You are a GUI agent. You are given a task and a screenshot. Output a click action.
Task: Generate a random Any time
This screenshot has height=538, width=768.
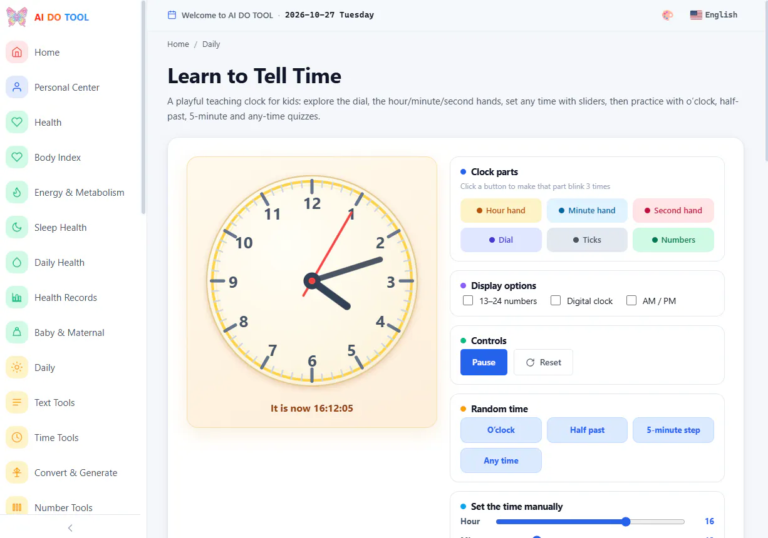pyautogui.click(x=501, y=461)
